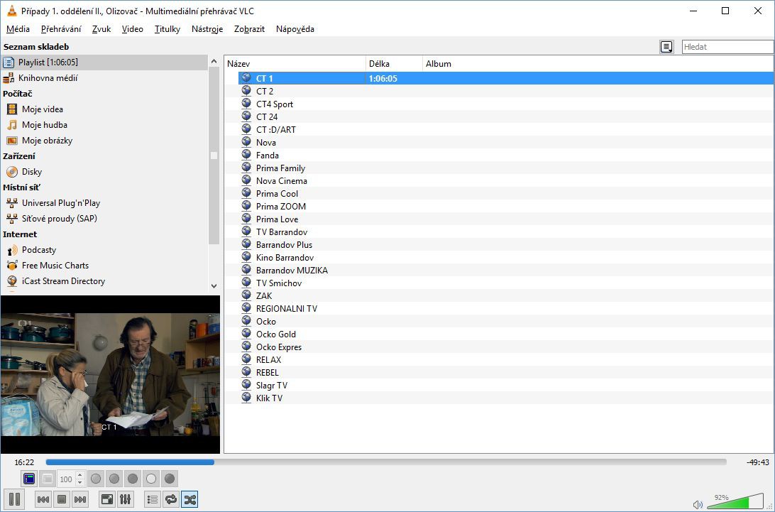Toggle teletext activation button
775x512 pixels.
coord(29,479)
